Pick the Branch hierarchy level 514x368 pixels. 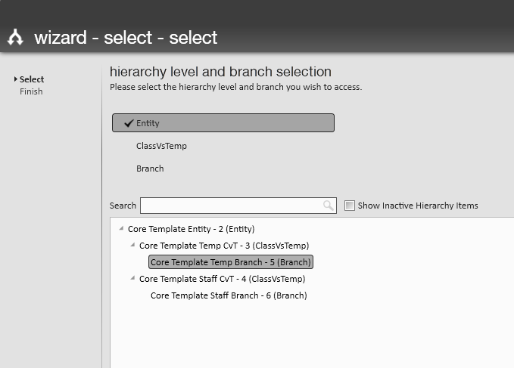(x=150, y=169)
